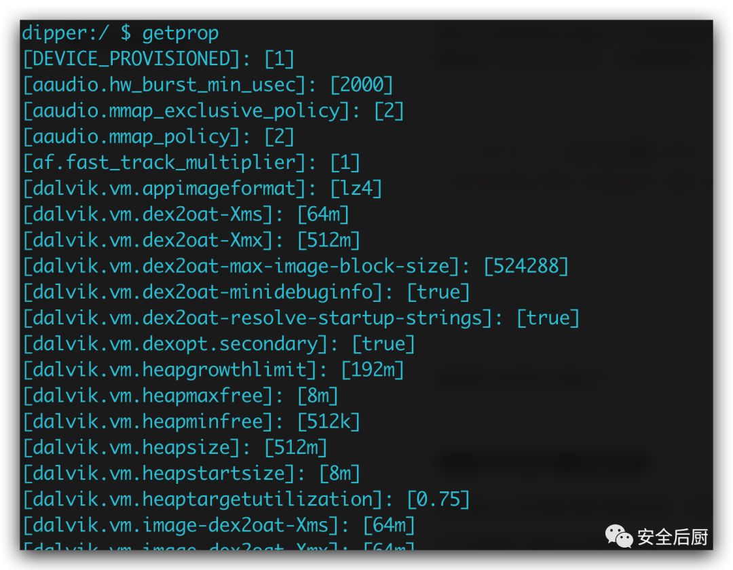Click the getprop command text
The image size is (733, 570).
coord(181,33)
